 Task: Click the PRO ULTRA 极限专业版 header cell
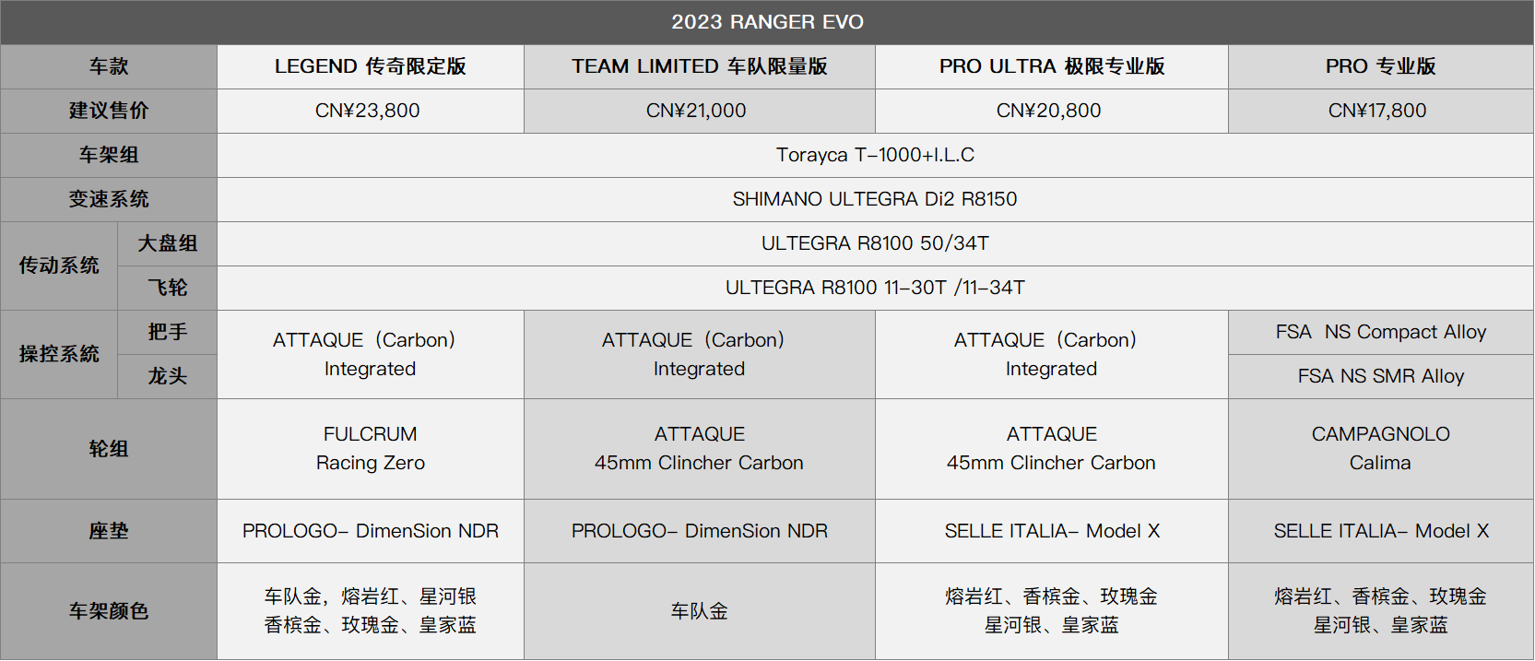click(x=1052, y=66)
